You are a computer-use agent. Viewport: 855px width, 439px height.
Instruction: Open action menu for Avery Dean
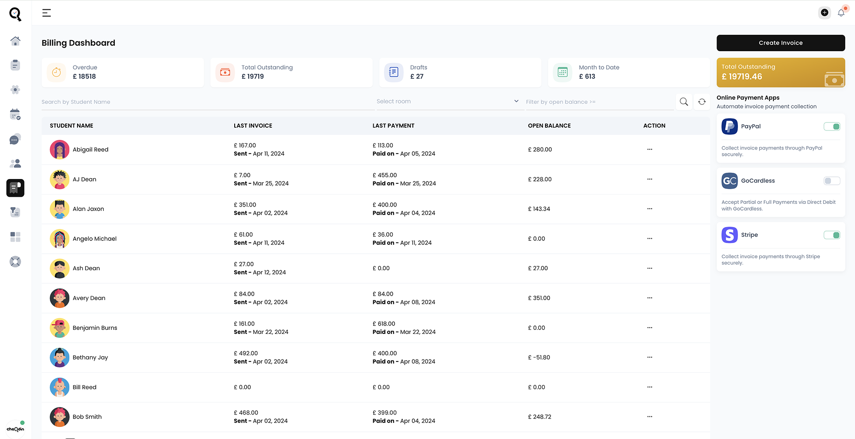pos(650,298)
